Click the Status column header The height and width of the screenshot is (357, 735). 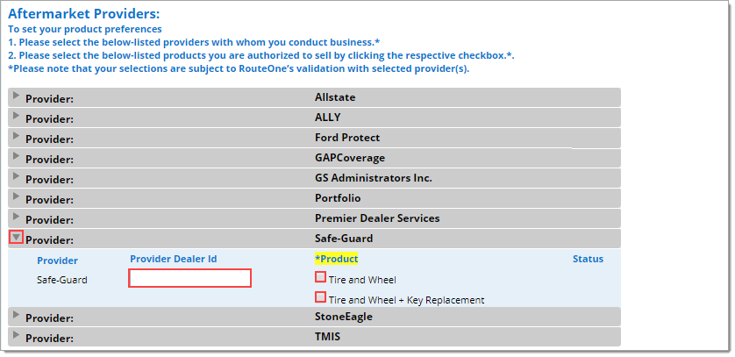[588, 259]
